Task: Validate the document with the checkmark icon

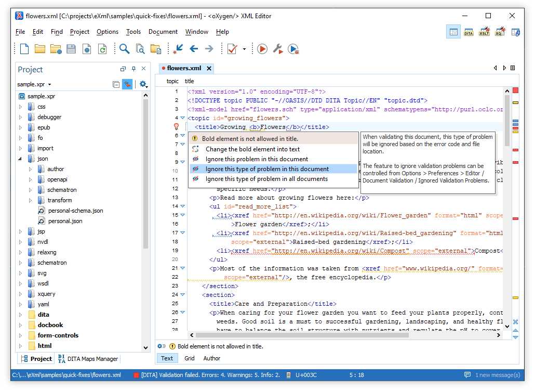Action: 232,49
